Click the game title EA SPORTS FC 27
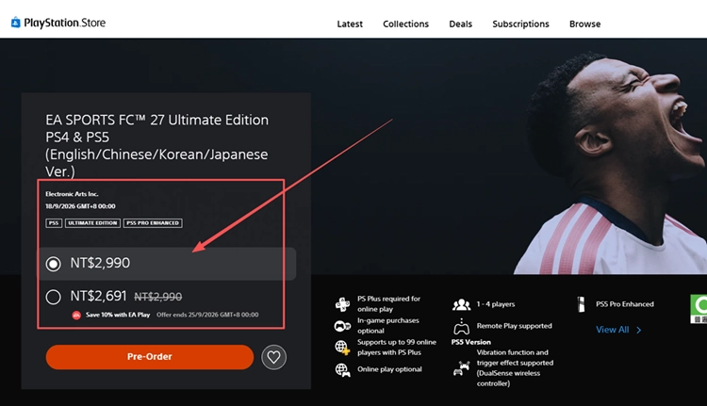Image resolution: width=707 pixels, height=406 pixels. (156, 146)
